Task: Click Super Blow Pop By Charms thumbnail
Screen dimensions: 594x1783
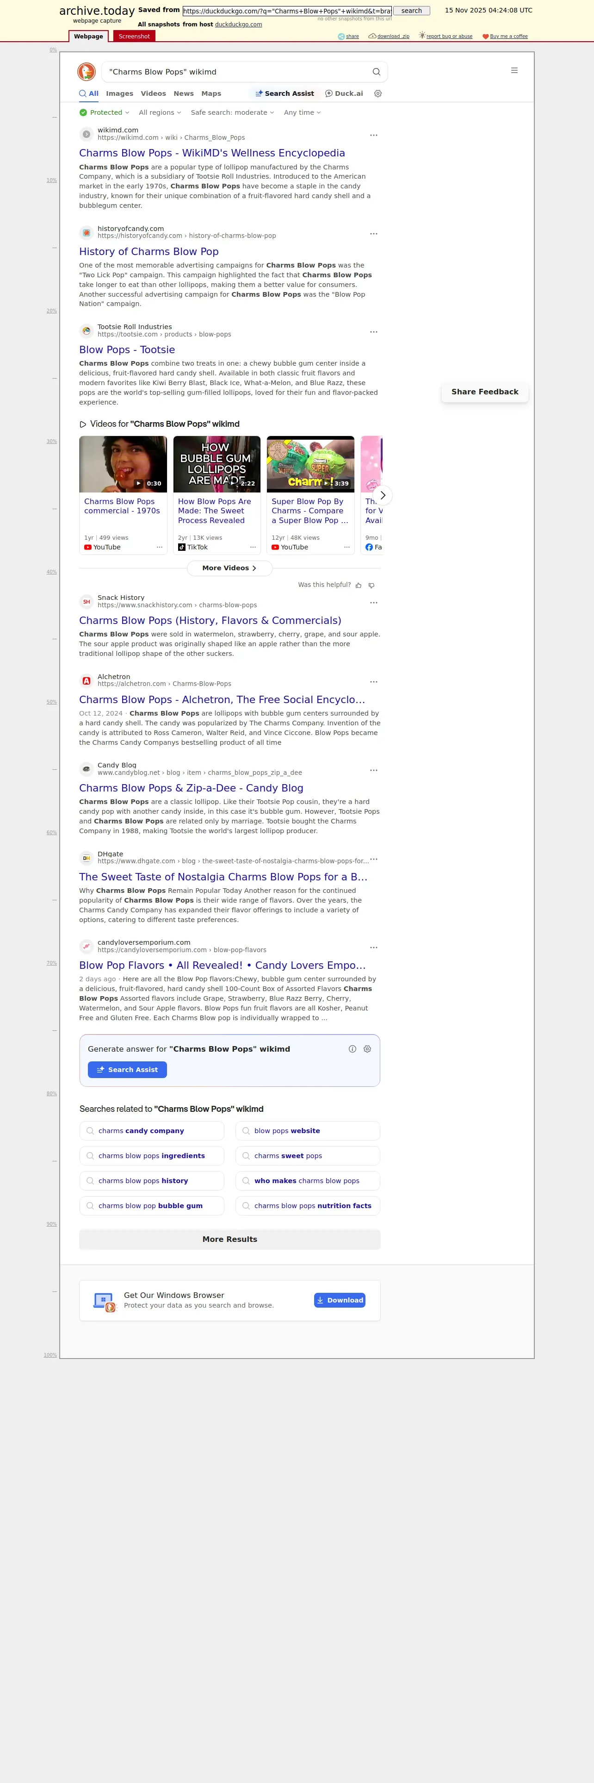Action: tap(310, 464)
